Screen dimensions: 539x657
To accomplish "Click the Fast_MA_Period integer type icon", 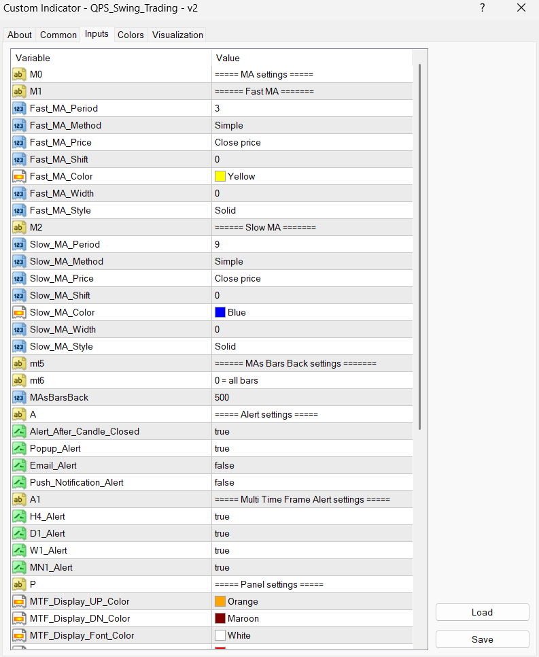I will click(x=19, y=108).
